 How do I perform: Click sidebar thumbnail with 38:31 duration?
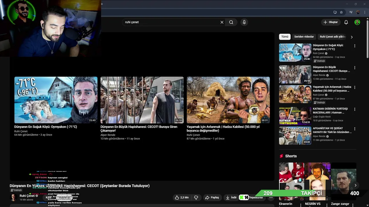pyautogui.click(x=295, y=94)
